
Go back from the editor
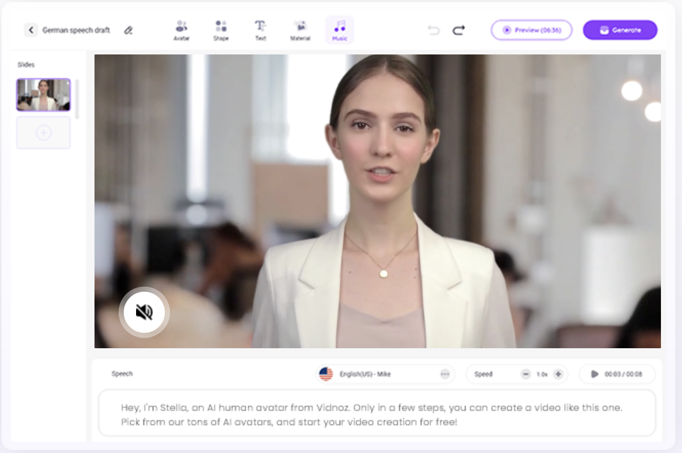[31, 30]
